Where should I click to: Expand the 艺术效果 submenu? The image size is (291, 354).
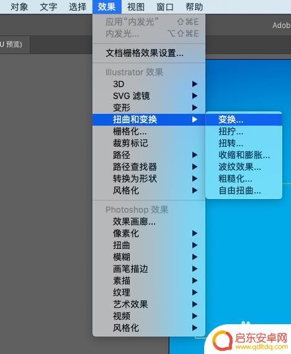pyautogui.click(x=149, y=304)
